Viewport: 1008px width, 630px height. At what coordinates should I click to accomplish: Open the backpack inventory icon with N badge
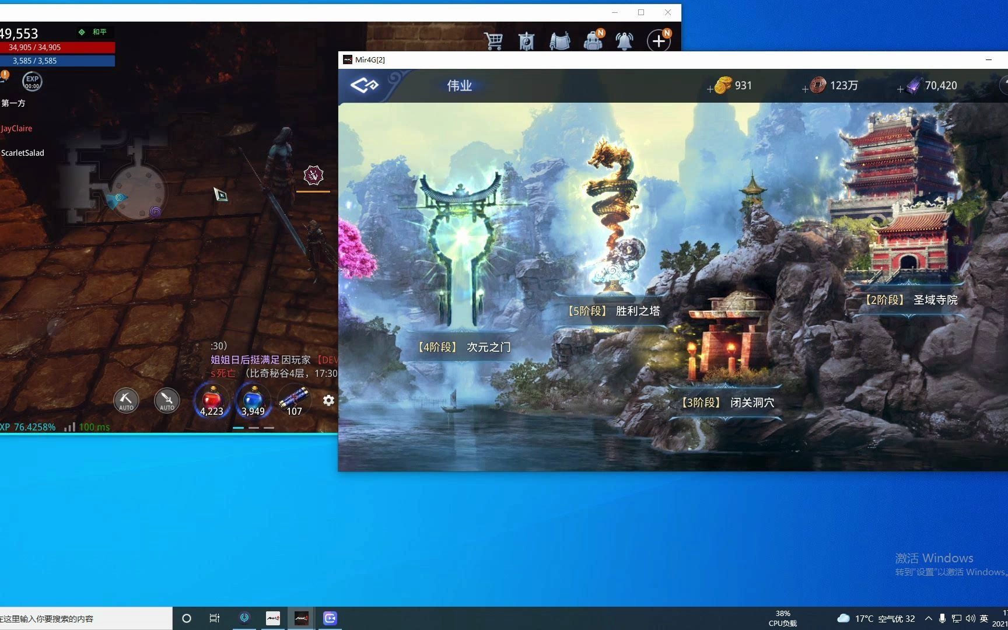click(x=593, y=40)
